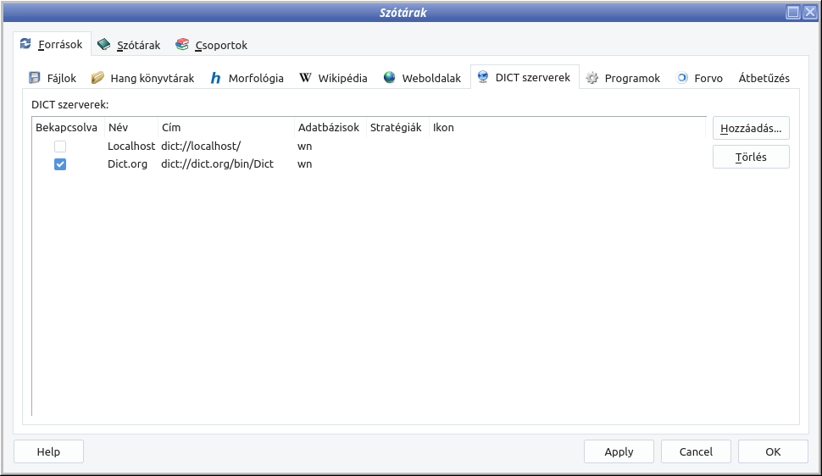Switch to the Szótárak top tab

tap(128, 45)
